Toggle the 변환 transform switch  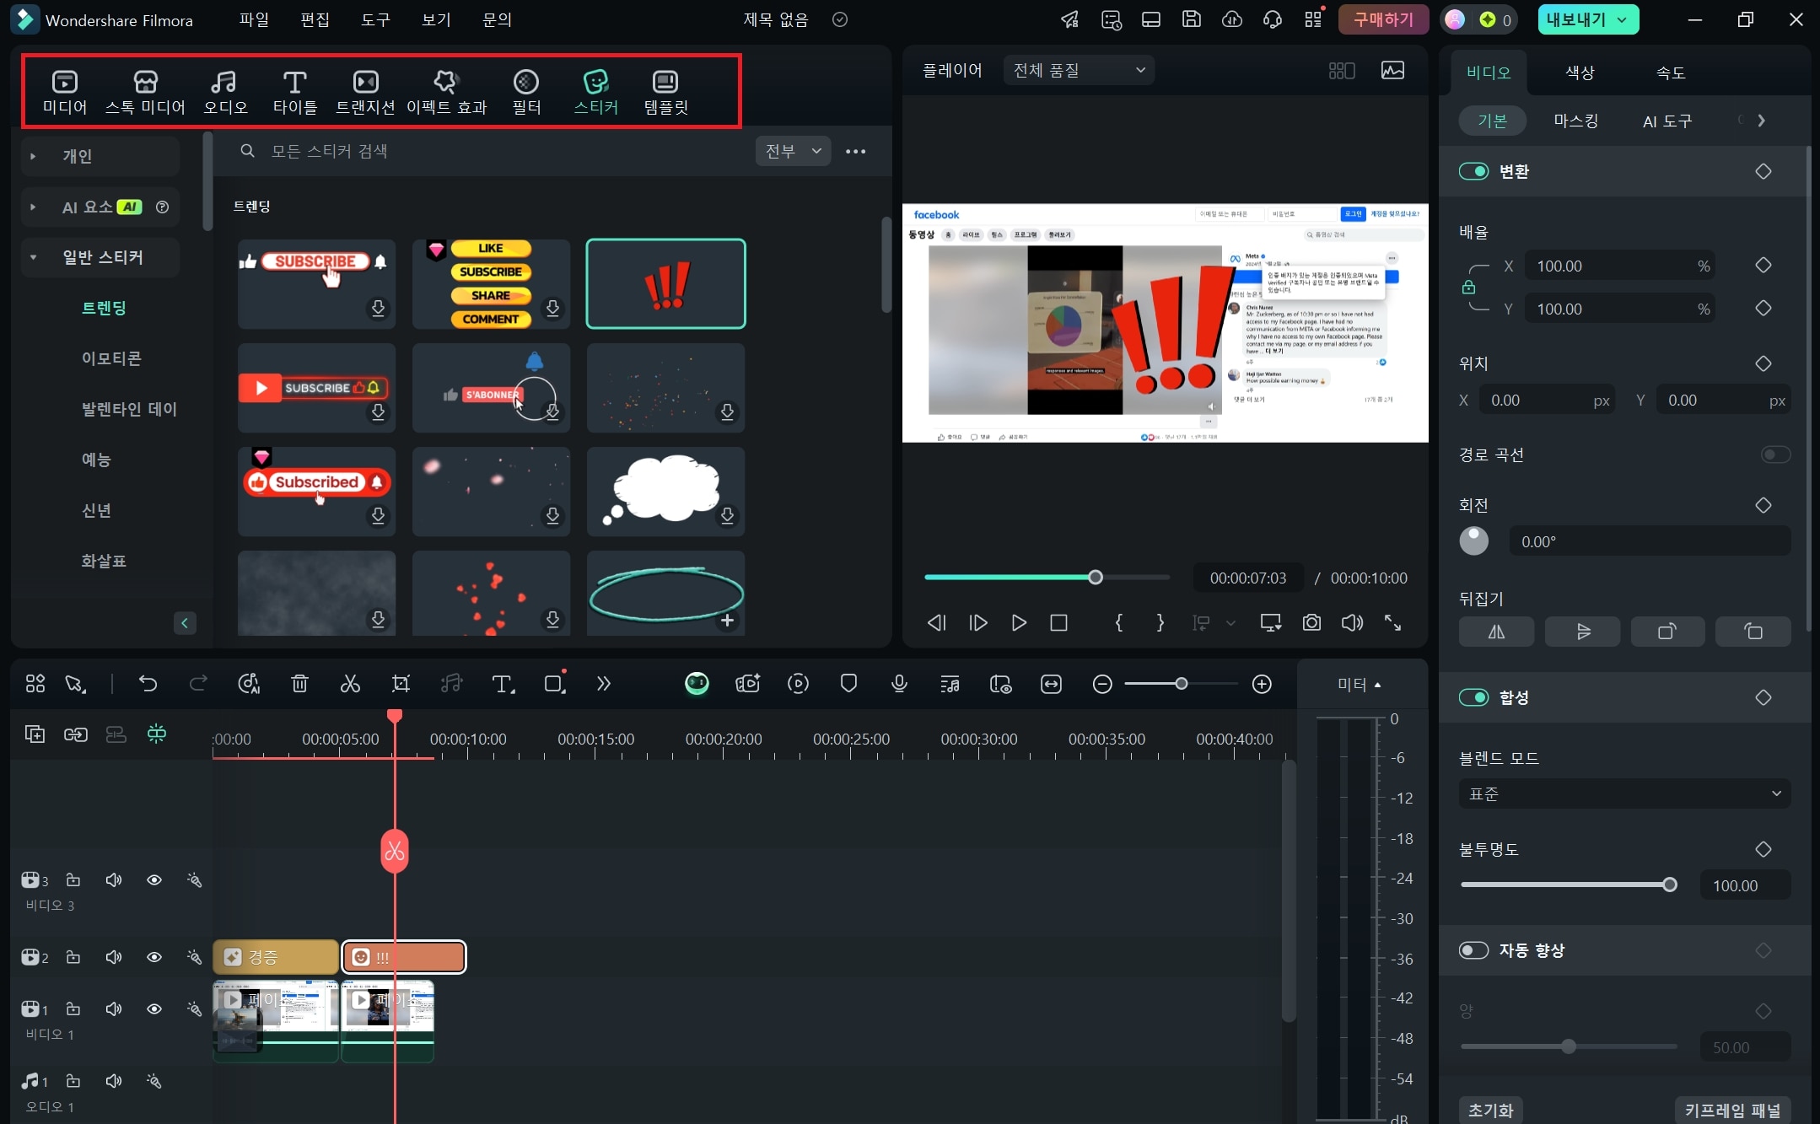click(1473, 171)
